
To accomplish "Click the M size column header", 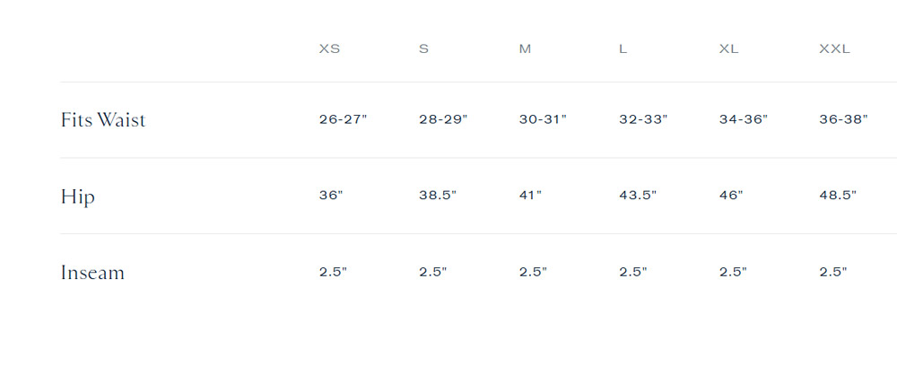I will [525, 49].
